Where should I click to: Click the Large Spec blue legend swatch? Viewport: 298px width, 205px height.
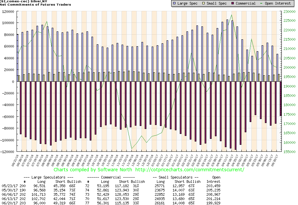[x=175, y=3]
